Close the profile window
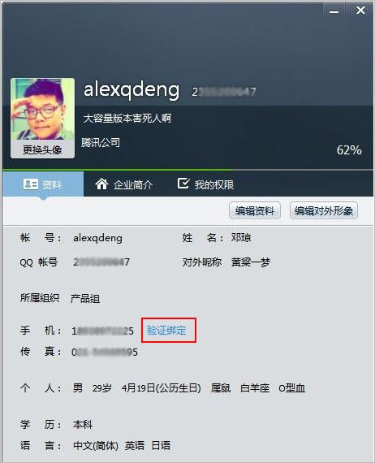The height and width of the screenshot is (463, 375). click(x=360, y=11)
